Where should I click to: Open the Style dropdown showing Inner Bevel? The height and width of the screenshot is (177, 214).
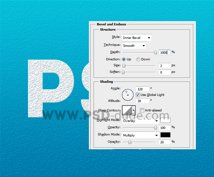tap(137, 38)
